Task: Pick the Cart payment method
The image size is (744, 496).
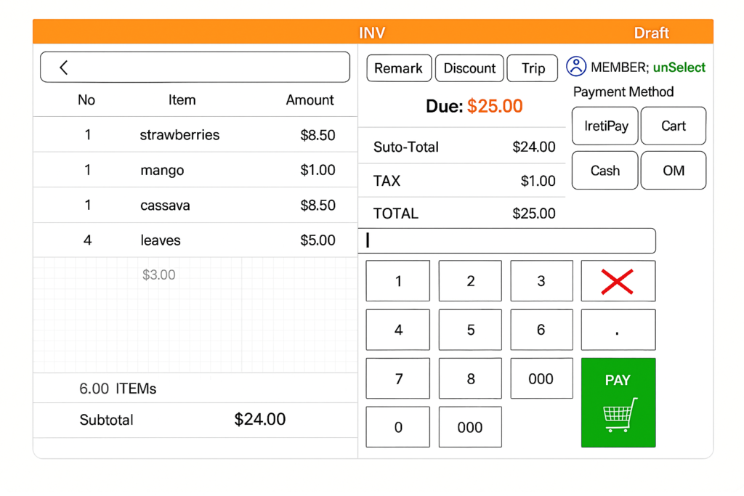Action: coord(674,126)
